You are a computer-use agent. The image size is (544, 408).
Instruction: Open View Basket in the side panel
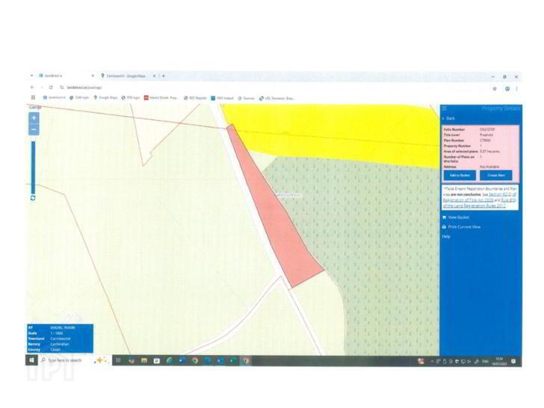pyautogui.click(x=458, y=217)
